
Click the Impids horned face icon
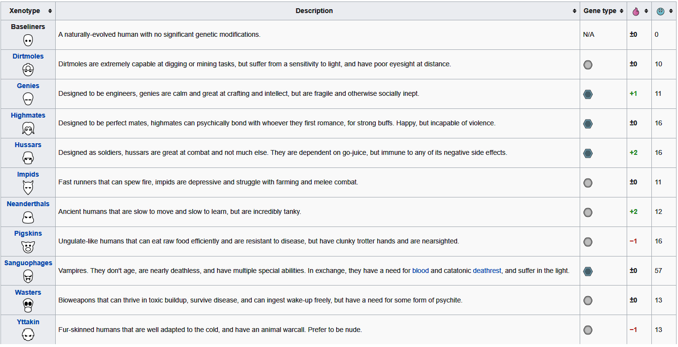click(28, 188)
